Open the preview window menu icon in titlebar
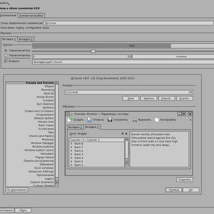214x214 pixels. pyautogui.click(x=68, y=114)
